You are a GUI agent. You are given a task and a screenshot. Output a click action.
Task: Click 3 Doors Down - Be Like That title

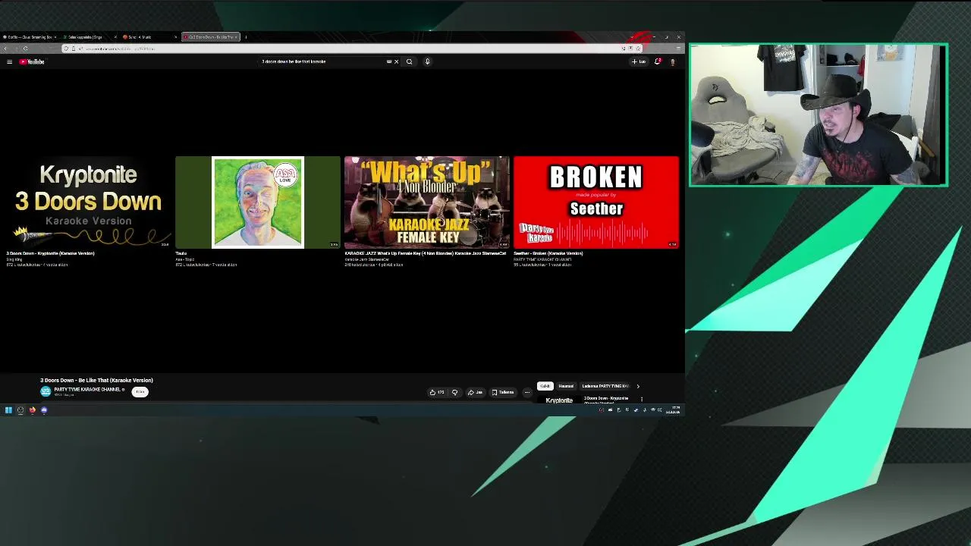pyautogui.click(x=96, y=380)
